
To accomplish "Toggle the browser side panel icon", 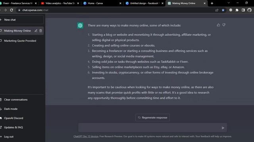I will (243, 10).
